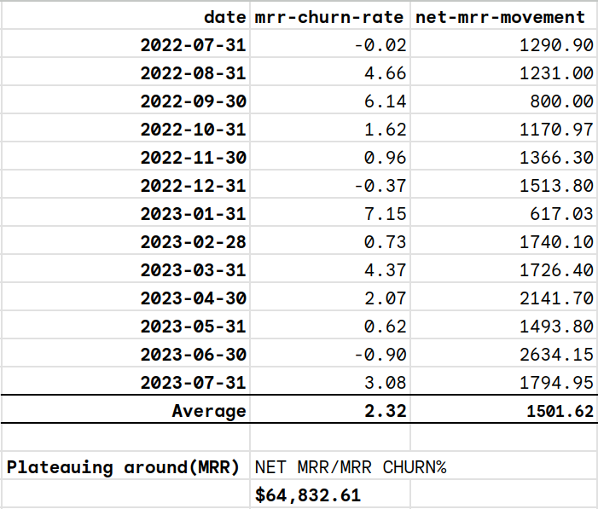Click the 2022-07-31 date cell
This screenshot has height=509, width=598.
click(125, 43)
